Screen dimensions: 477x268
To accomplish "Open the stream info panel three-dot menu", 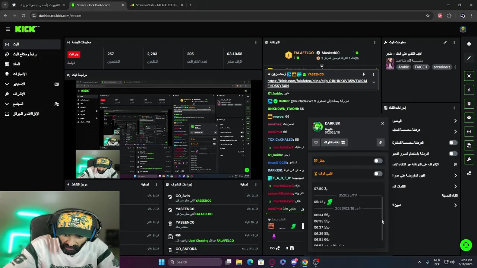I will coord(454,42).
